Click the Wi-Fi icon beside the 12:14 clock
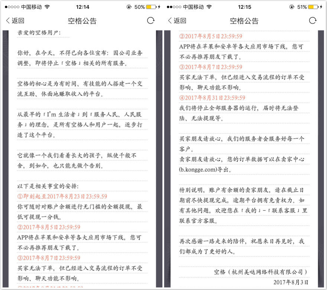 tap(47, 7)
